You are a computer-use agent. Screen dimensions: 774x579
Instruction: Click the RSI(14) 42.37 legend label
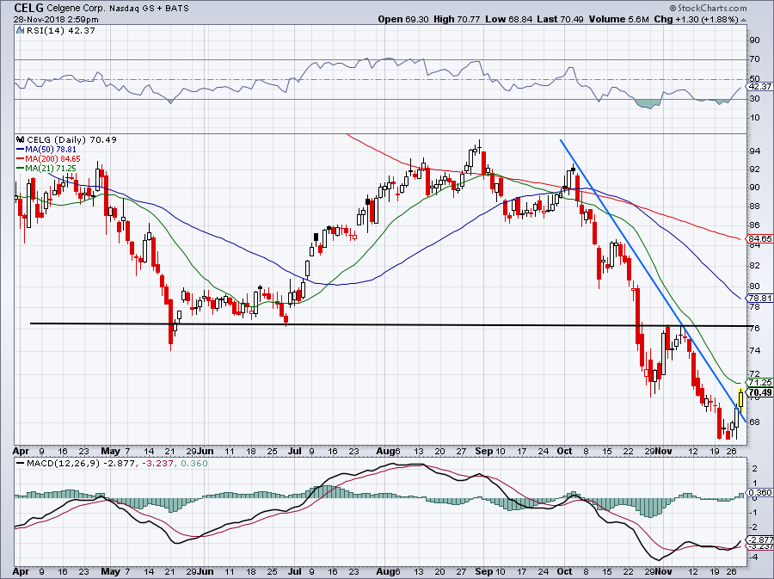pos(61,31)
